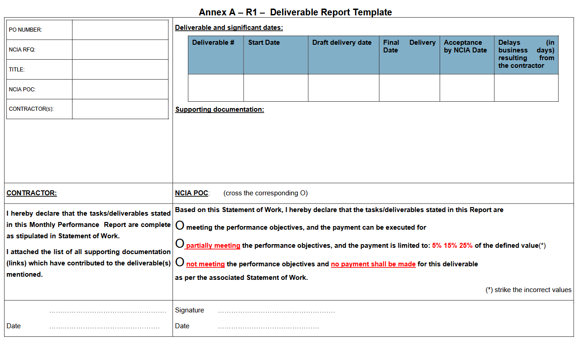The image size is (580, 340).
Task: Click the NCIA POC value cell
Action: (120, 90)
